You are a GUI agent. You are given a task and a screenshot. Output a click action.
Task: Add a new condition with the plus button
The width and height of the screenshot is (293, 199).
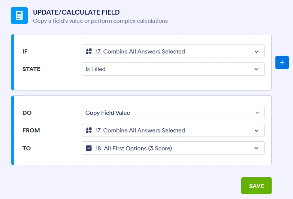282,62
